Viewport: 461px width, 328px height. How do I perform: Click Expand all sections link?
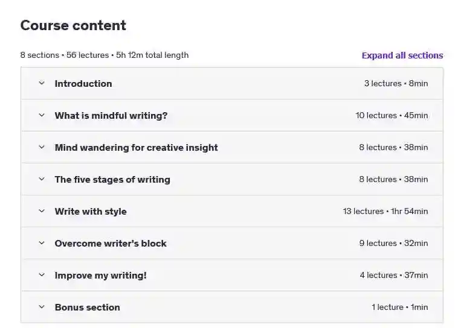[x=402, y=55]
